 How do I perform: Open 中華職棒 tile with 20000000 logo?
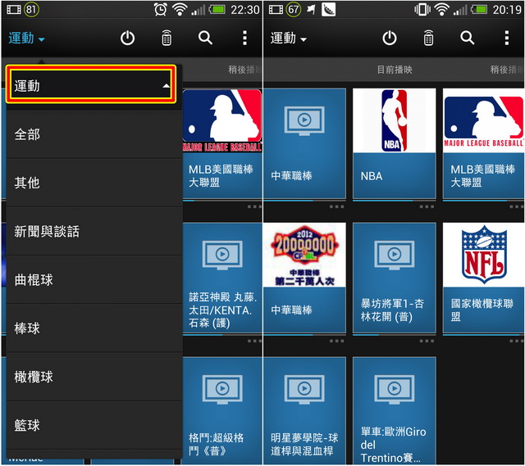[304, 278]
